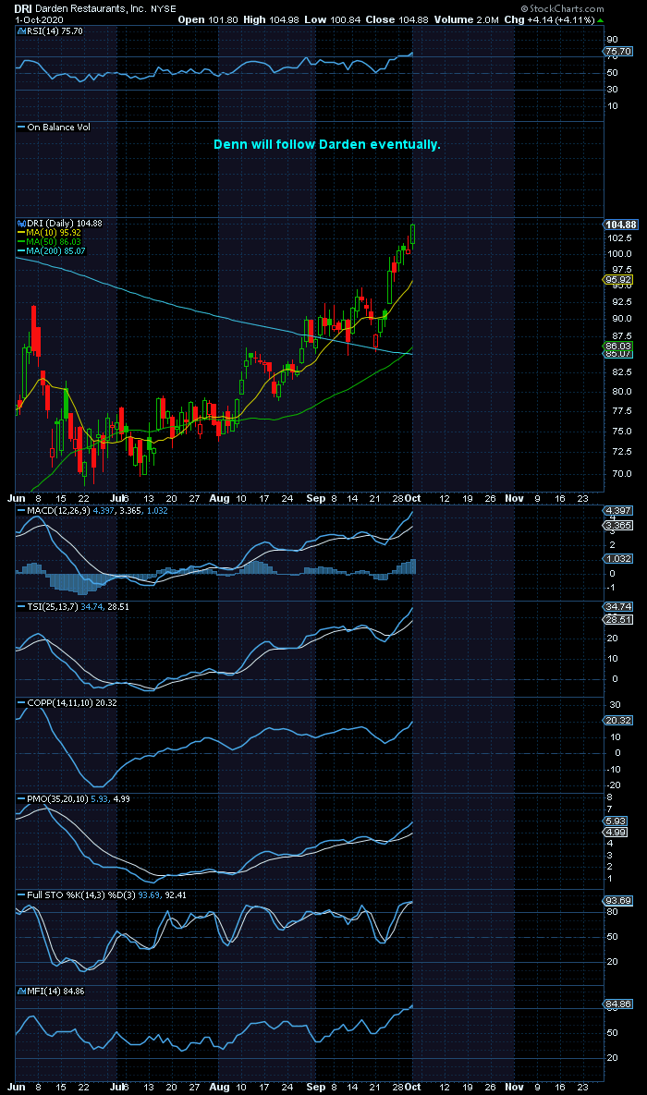Click the 84.86 MFI value tag
This screenshot has height=1095, width=647.
coord(617,1005)
